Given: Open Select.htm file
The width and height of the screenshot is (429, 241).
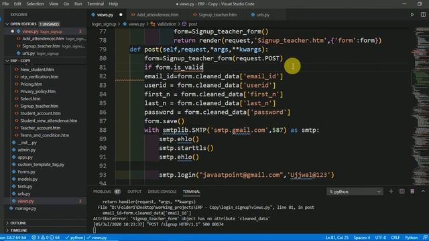Looking at the screenshot, I should coord(30,98).
